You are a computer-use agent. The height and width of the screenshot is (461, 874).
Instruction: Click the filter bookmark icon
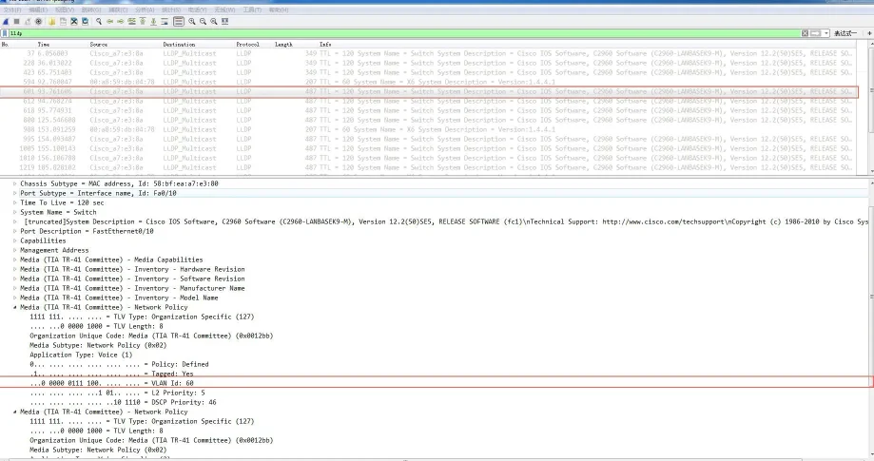[5, 33]
